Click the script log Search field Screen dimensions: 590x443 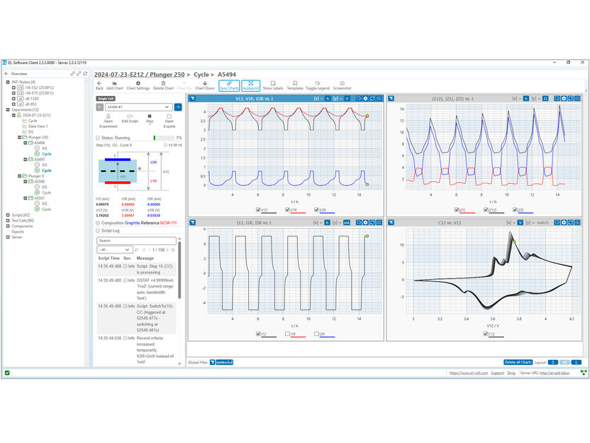(137, 241)
